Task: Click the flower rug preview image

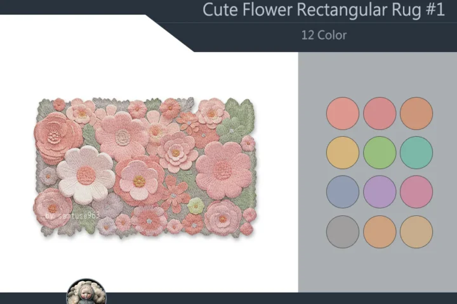Action: (145, 167)
